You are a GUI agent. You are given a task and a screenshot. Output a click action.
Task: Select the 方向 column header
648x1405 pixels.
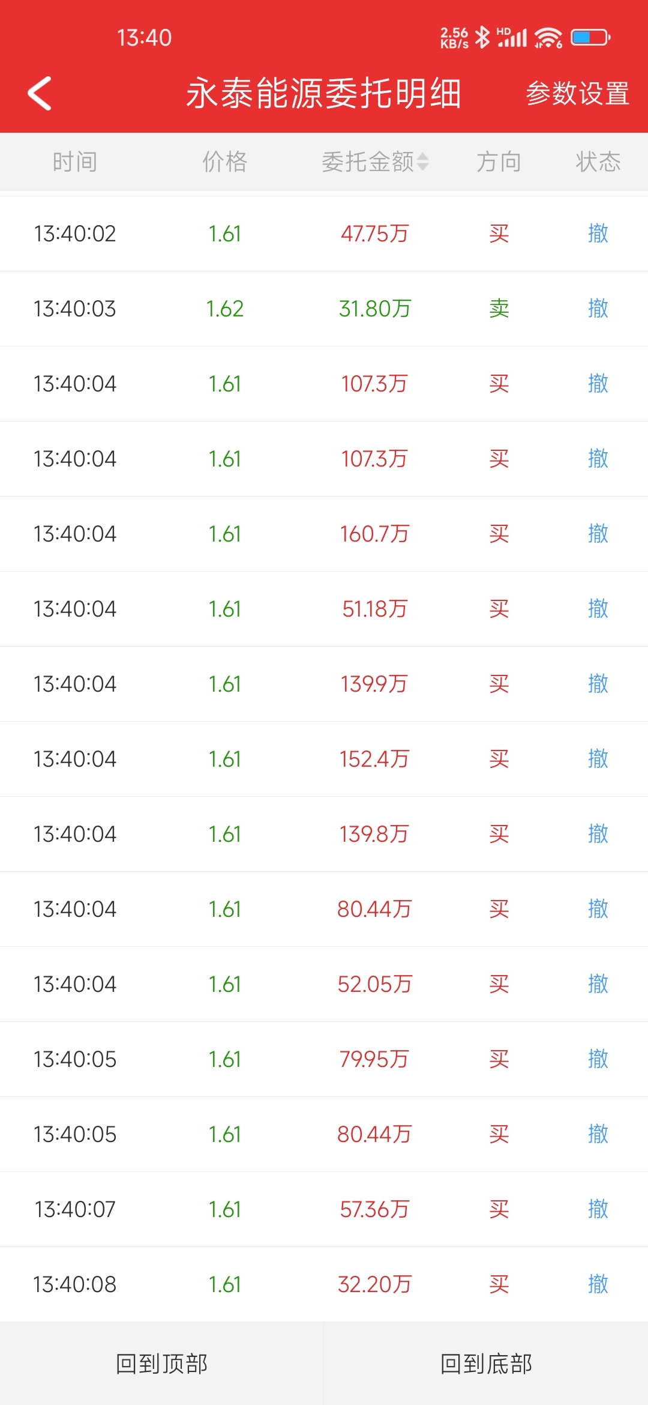click(499, 162)
